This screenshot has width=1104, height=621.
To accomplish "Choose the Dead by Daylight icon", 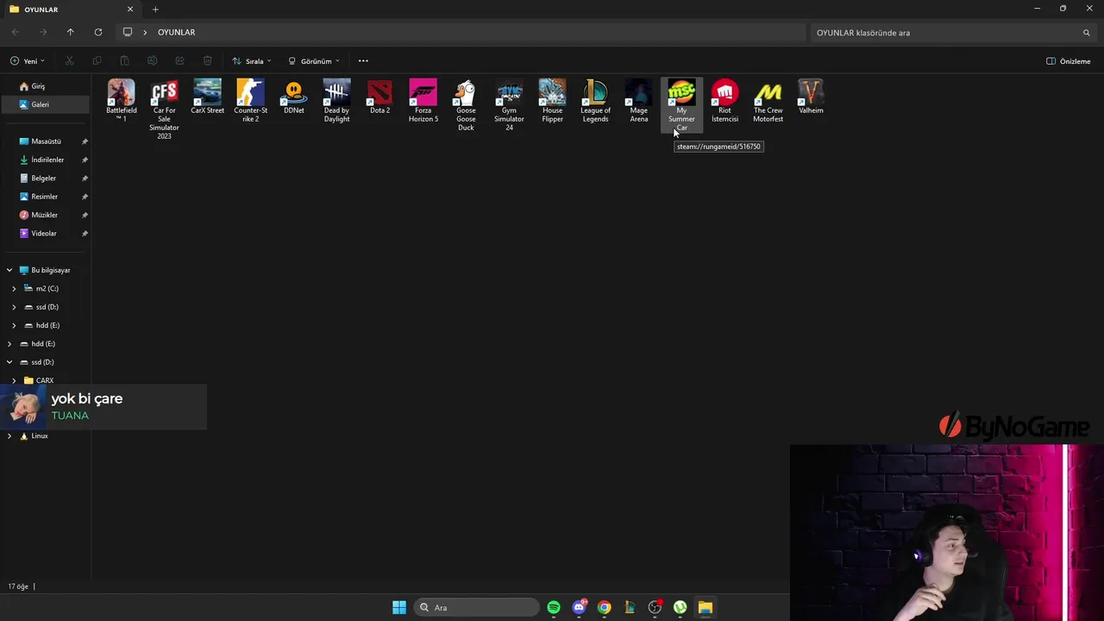I will (x=336, y=101).
